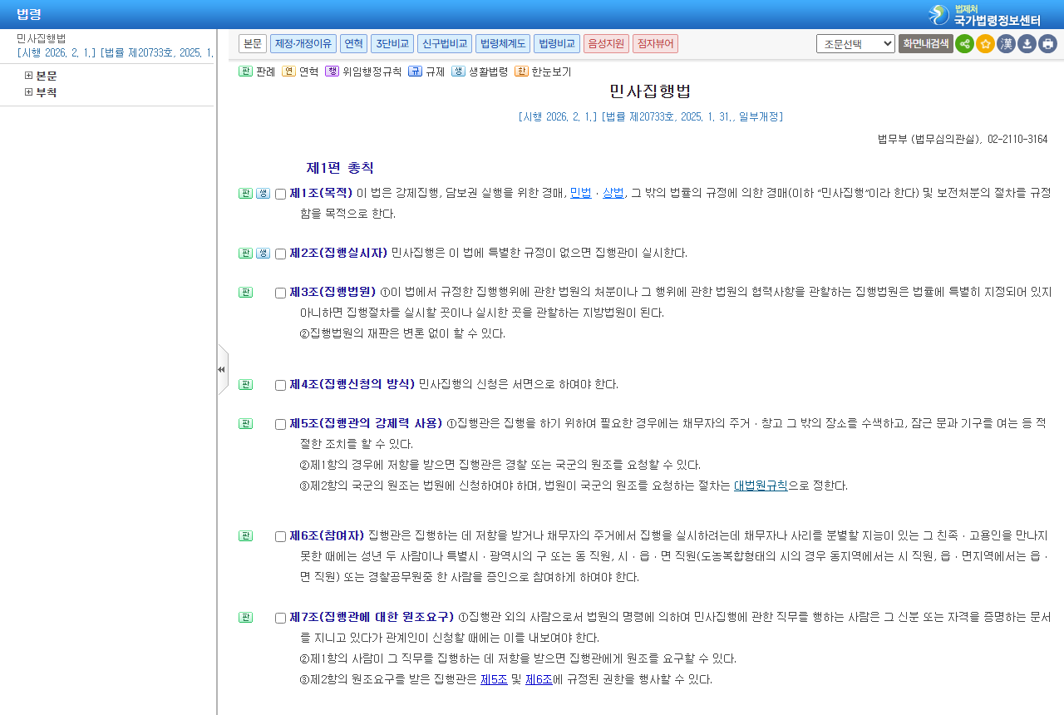Collapse left panel with double-arrow handle
Image resolution: width=1064 pixels, height=715 pixels.
(222, 369)
